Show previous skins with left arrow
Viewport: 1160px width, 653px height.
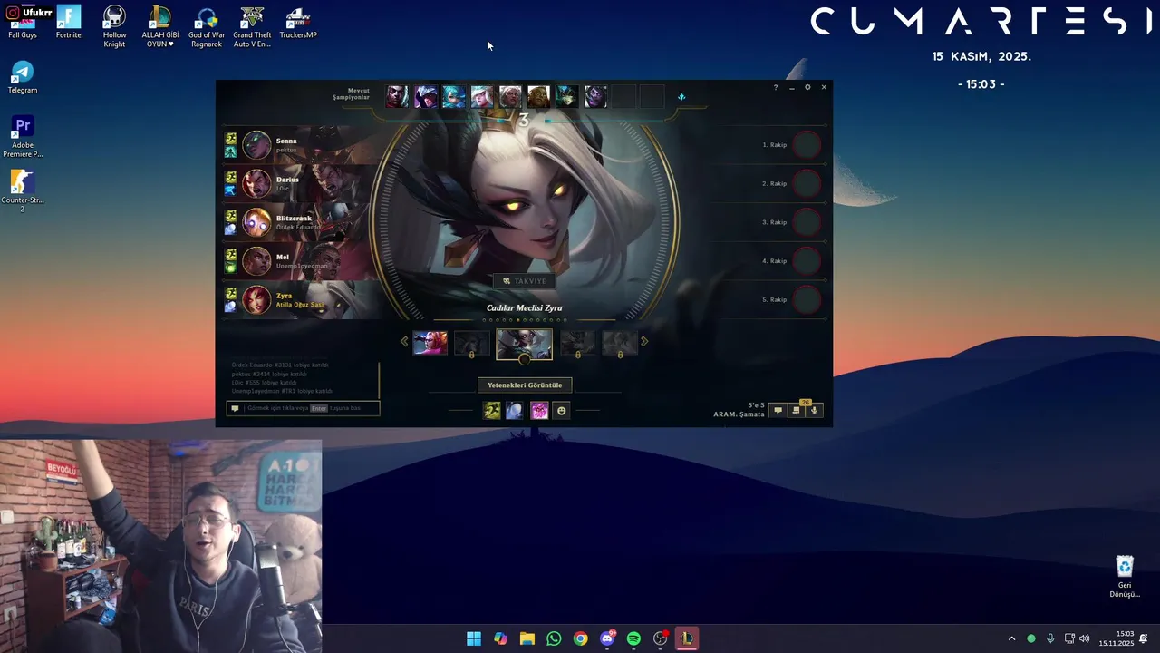click(404, 342)
